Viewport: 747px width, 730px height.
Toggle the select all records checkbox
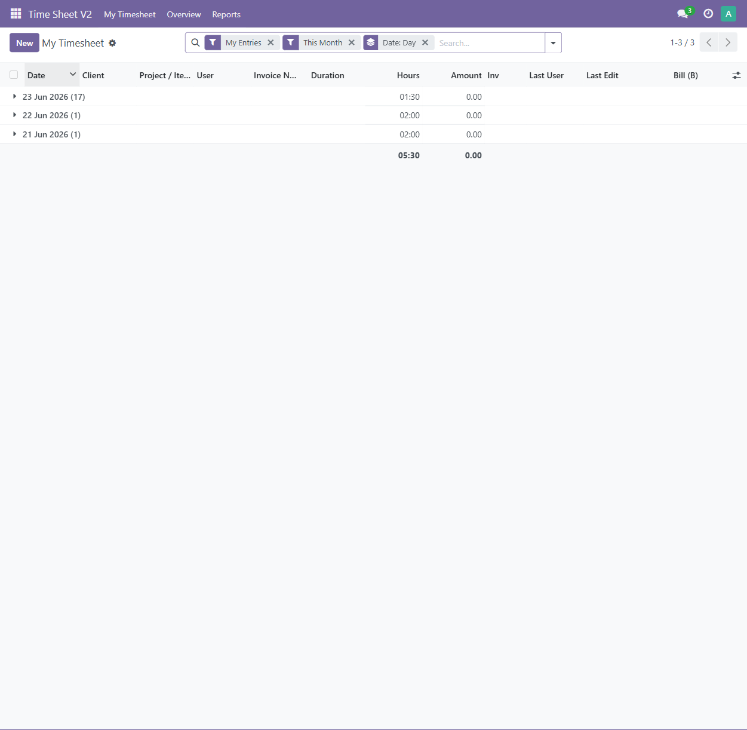(14, 75)
